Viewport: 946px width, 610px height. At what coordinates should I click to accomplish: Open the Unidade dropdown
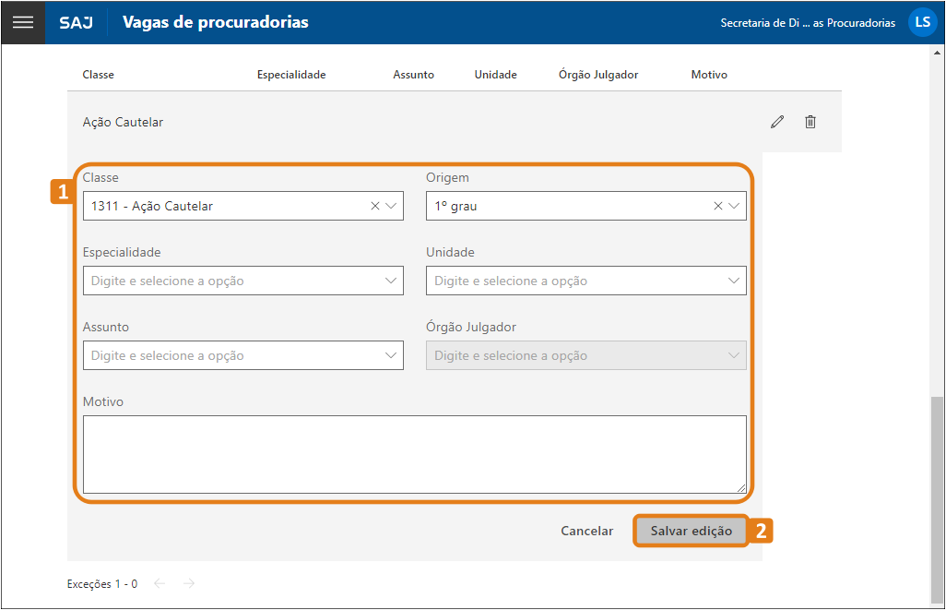click(x=734, y=280)
